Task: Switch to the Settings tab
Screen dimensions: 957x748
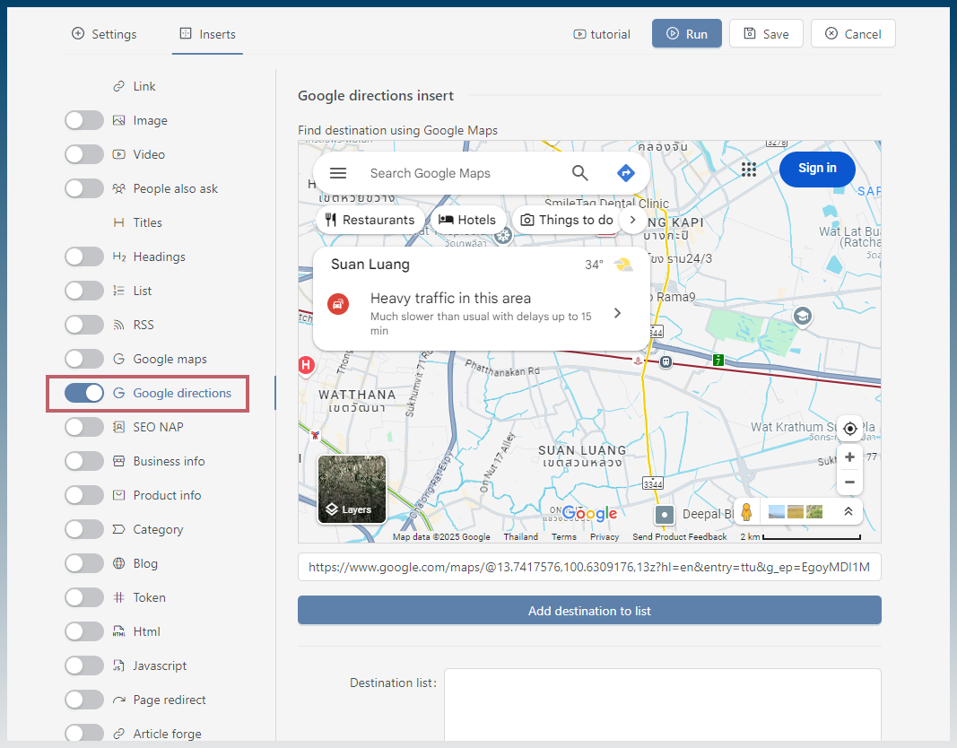Action: coord(104,34)
